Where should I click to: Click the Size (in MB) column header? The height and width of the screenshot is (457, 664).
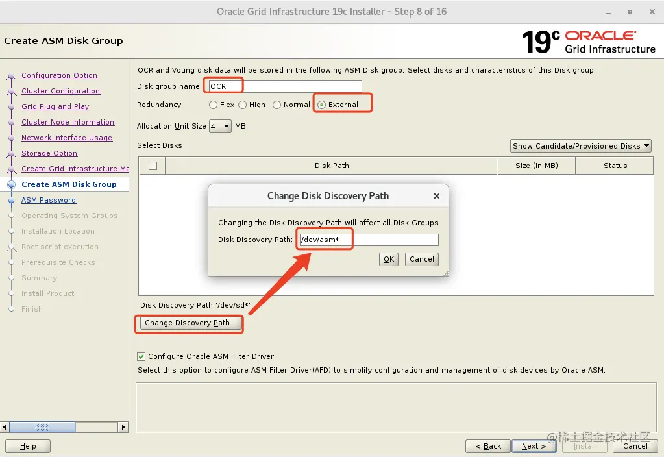point(537,166)
